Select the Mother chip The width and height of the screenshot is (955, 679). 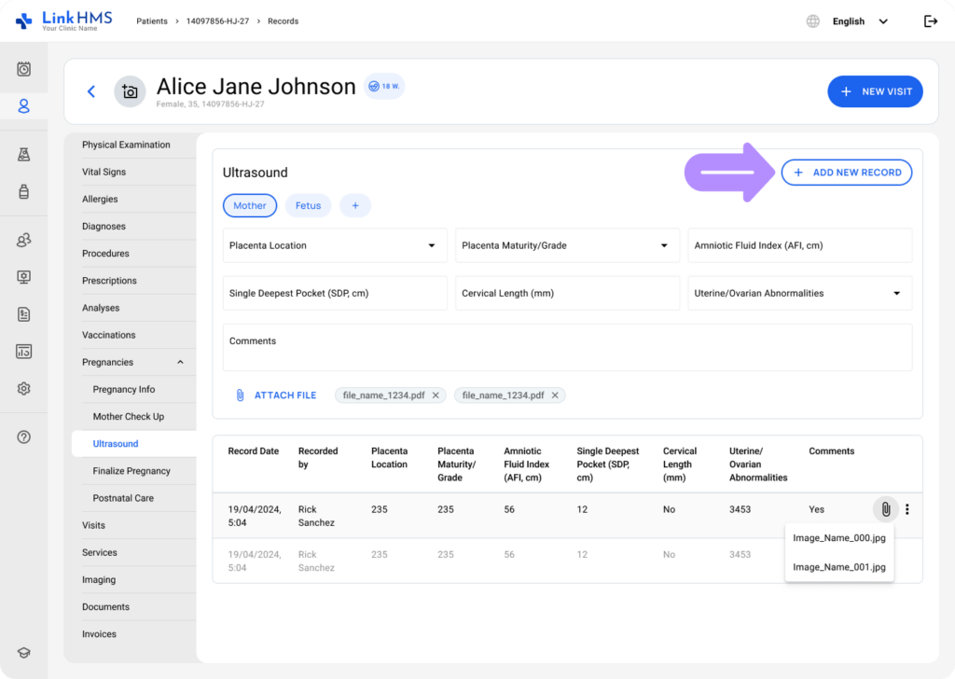(x=250, y=206)
